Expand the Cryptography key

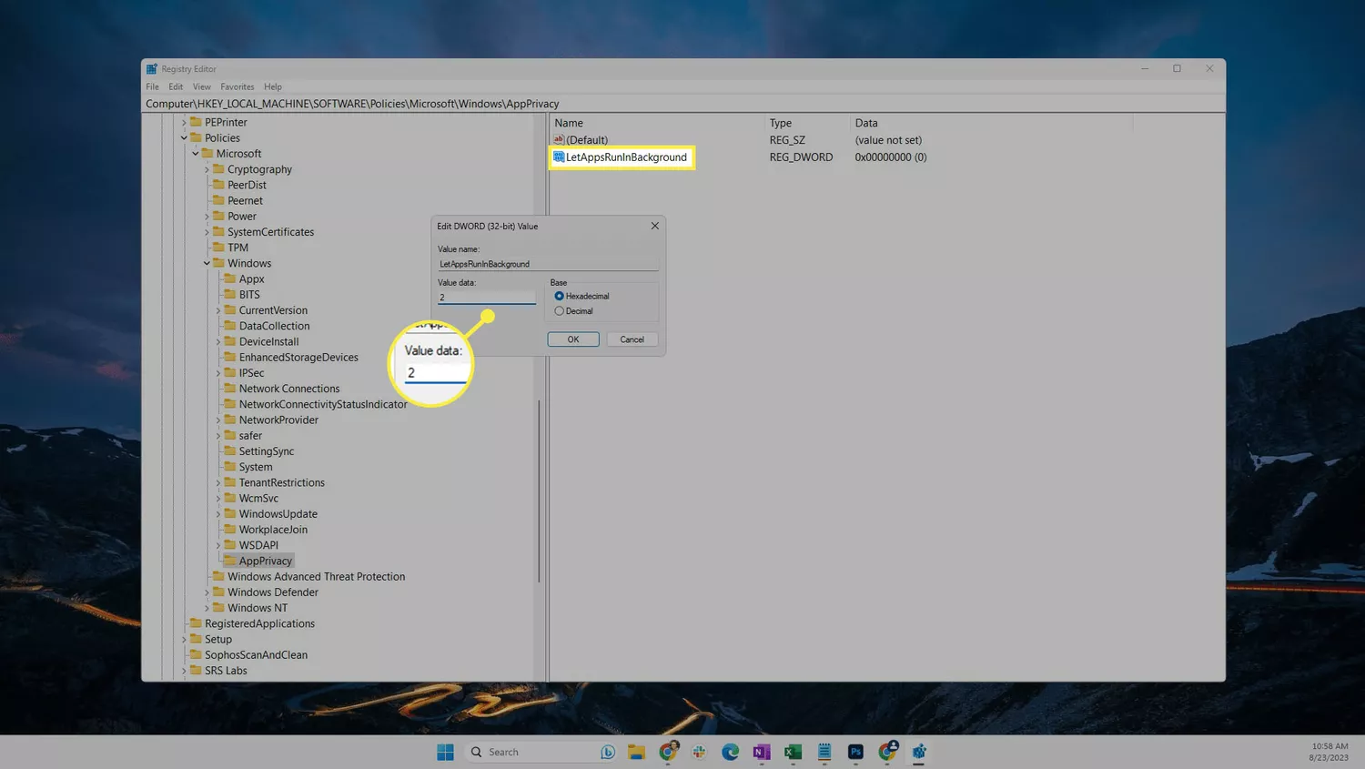coord(207,169)
